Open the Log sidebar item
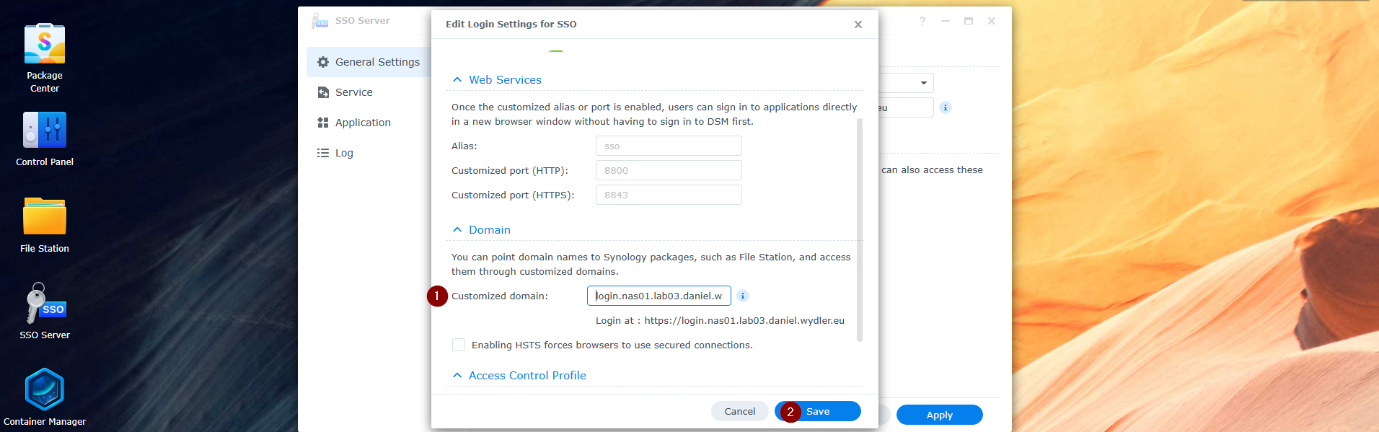 click(343, 153)
